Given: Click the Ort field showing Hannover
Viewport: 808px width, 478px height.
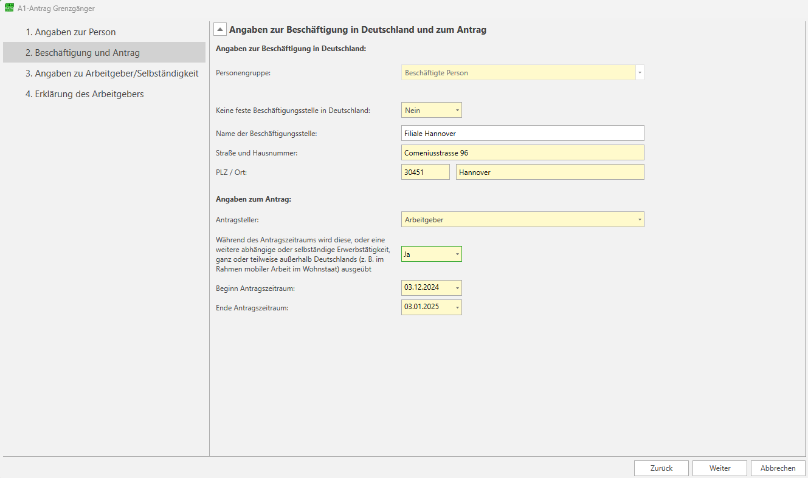Looking at the screenshot, I should point(550,172).
